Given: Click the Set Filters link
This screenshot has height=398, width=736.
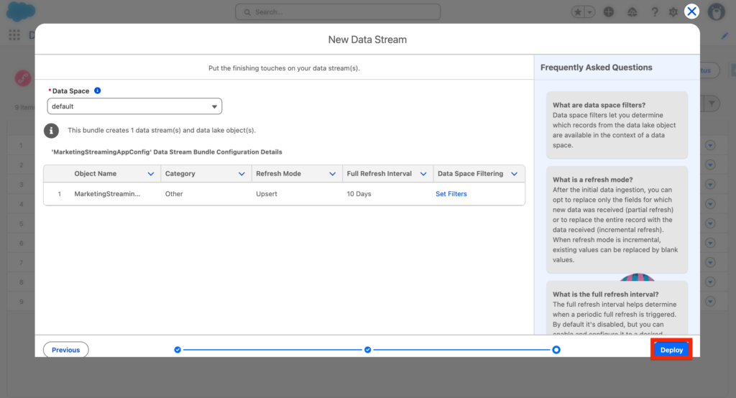Looking at the screenshot, I should click(451, 194).
